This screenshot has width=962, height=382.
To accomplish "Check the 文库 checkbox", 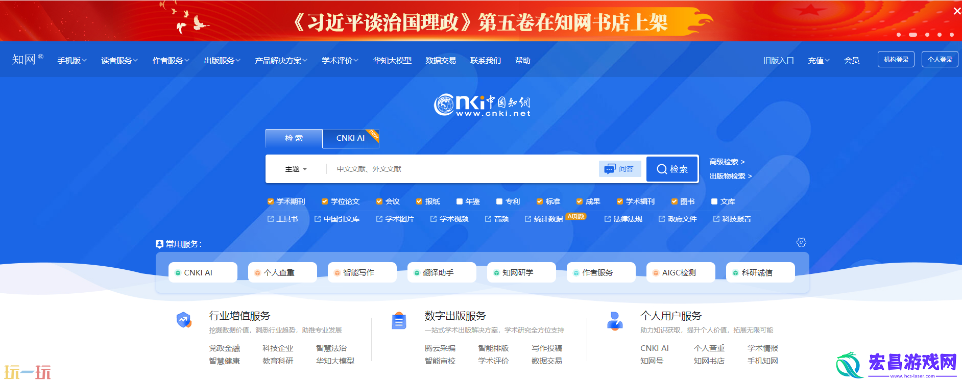I will (714, 201).
